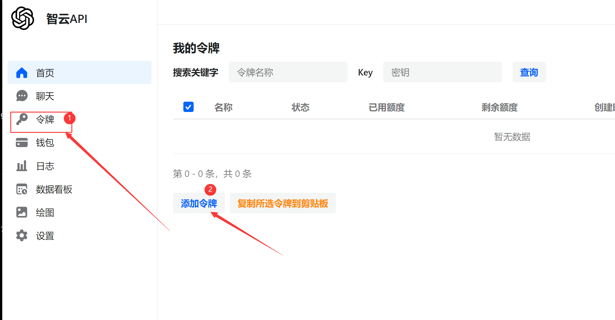Viewport: 615px width, 320px height.
Task: Click the bar chart icon for 日志
Action: 22,166
